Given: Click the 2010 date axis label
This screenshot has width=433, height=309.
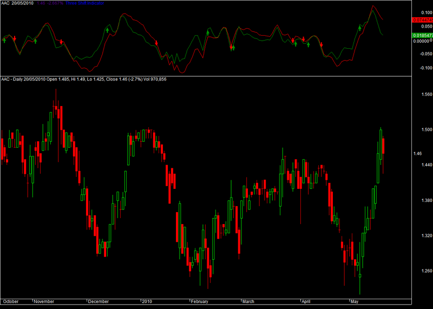Looking at the screenshot, I should [147, 301].
